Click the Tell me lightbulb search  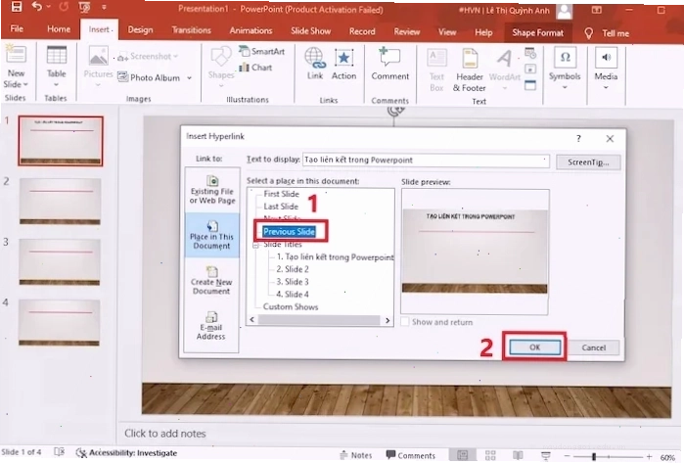click(x=588, y=33)
